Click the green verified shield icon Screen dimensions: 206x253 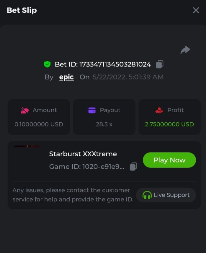(x=47, y=64)
